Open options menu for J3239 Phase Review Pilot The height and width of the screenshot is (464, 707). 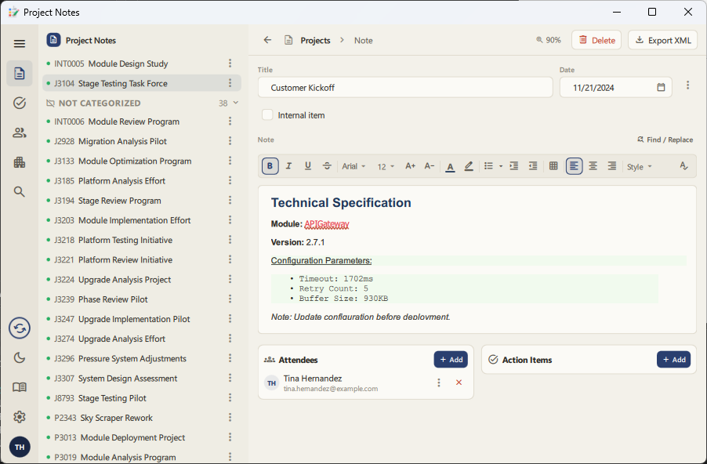pos(230,299)
